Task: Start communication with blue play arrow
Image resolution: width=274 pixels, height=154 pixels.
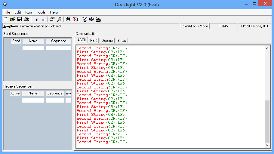Action: click(x=37, y=20)
